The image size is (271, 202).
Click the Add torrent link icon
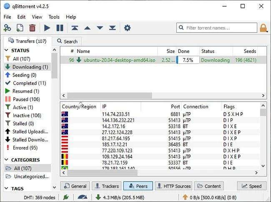tap(7, 28)
